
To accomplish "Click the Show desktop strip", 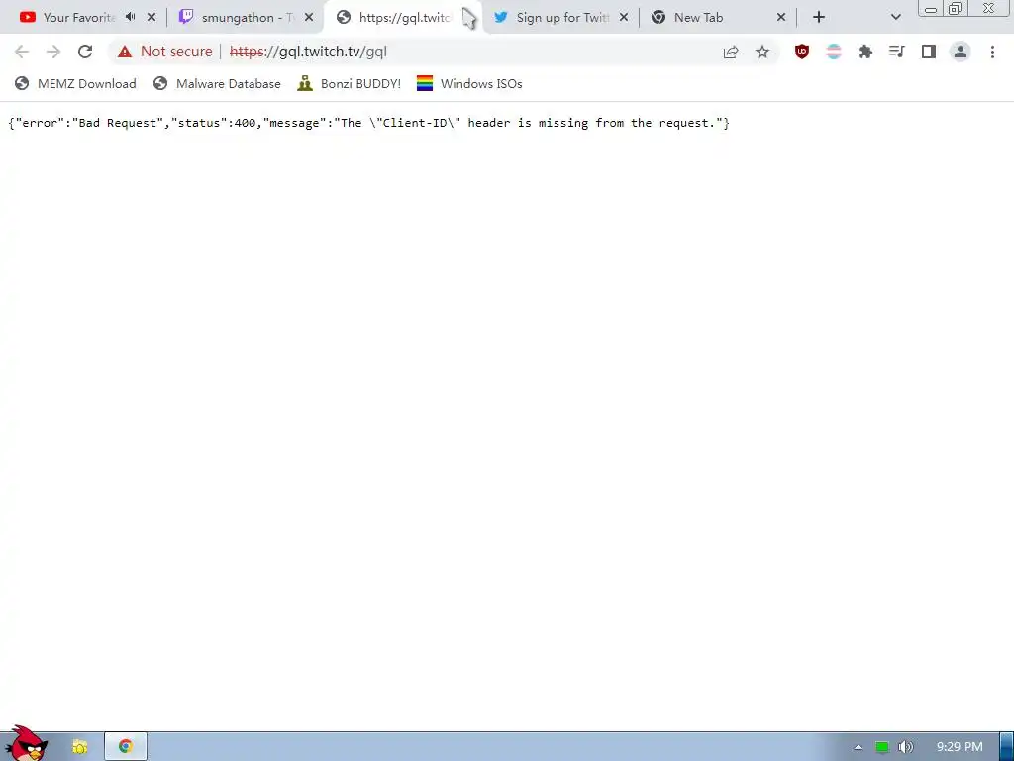I will (x=1007, y=747).
